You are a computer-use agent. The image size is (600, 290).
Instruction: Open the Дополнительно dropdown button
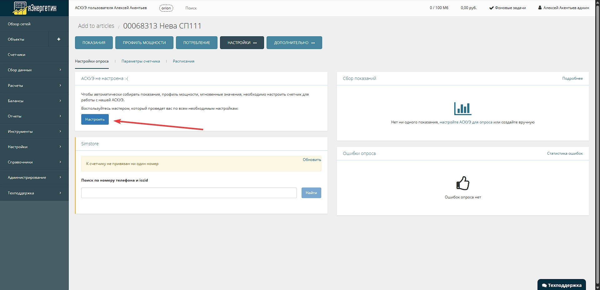(x=294, y=43)
